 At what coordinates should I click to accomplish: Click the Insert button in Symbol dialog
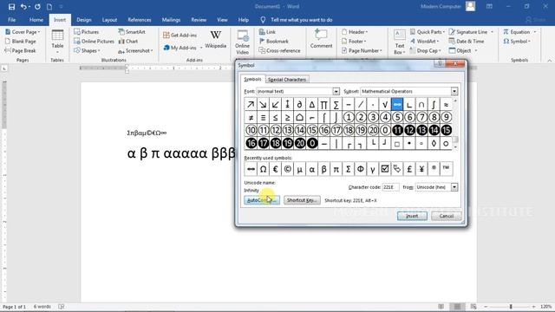(412, 216)
